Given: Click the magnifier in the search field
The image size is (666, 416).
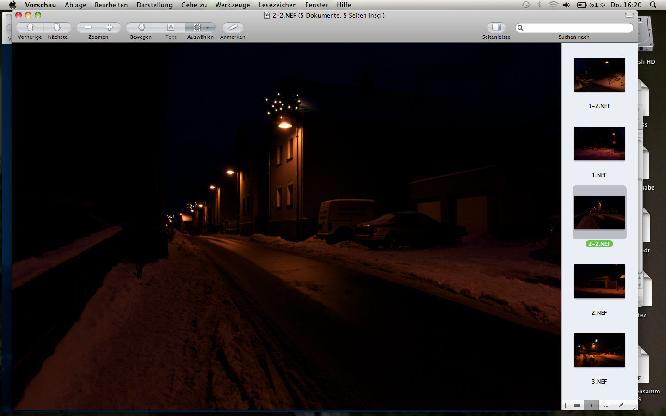Looking at the screenshot, I should 520,28.
